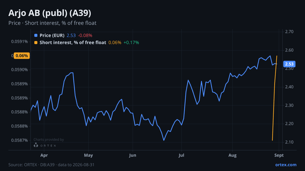Click the 2.60 price axis label

tap(289, 50)
